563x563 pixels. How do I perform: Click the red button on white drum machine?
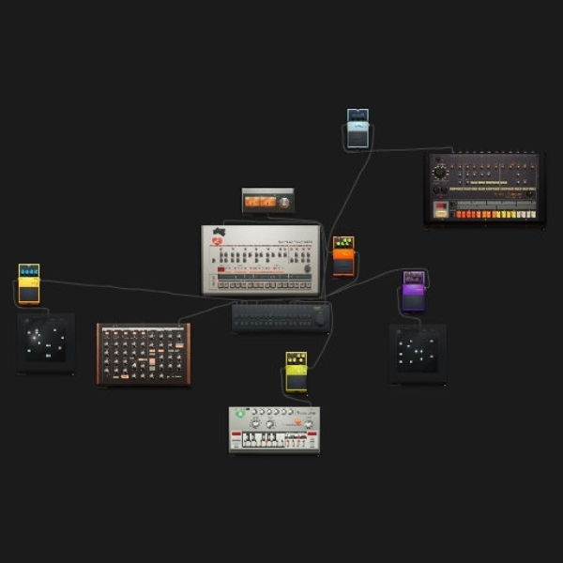(221, 269)
